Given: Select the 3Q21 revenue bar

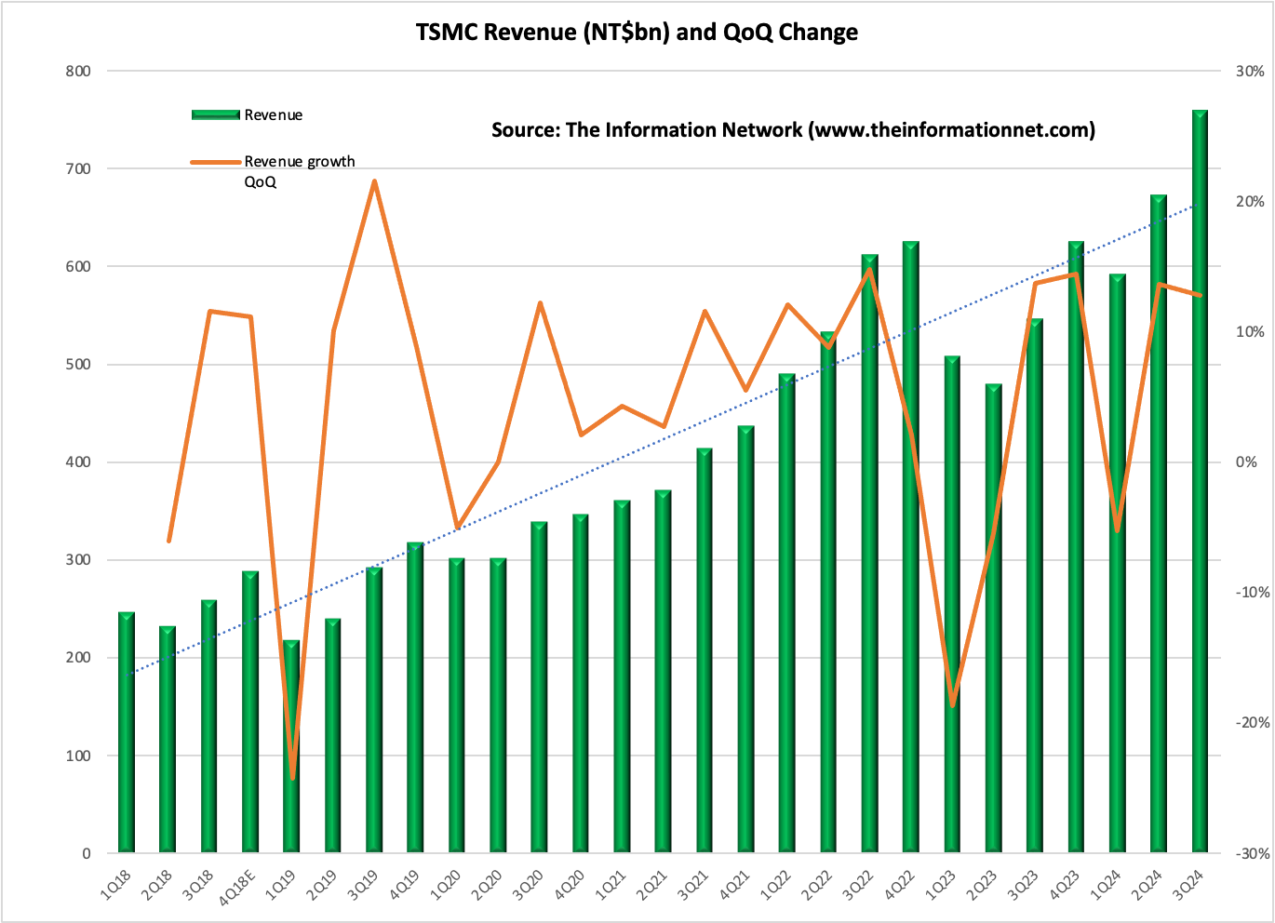Looking at the screenshot, I should pos(705,650).
